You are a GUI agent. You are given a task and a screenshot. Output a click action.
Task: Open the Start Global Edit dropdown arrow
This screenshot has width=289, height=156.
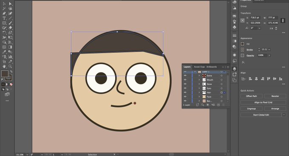[x=284, y=115]
